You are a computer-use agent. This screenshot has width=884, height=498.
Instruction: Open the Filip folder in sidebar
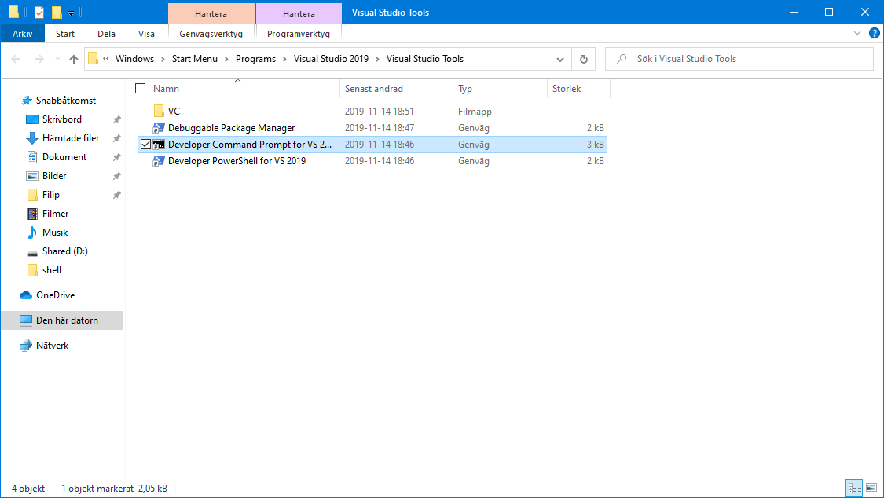[51, 195]
